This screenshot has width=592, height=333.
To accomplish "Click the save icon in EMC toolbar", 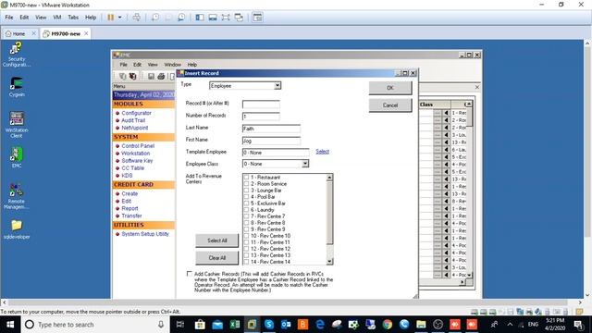I will coord(151,76).
